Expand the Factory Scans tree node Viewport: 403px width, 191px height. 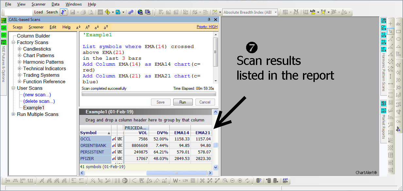point(13,42)
